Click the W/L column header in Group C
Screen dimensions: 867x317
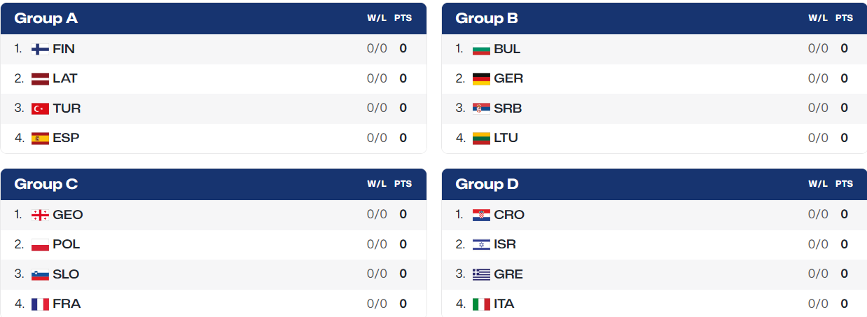377,184
